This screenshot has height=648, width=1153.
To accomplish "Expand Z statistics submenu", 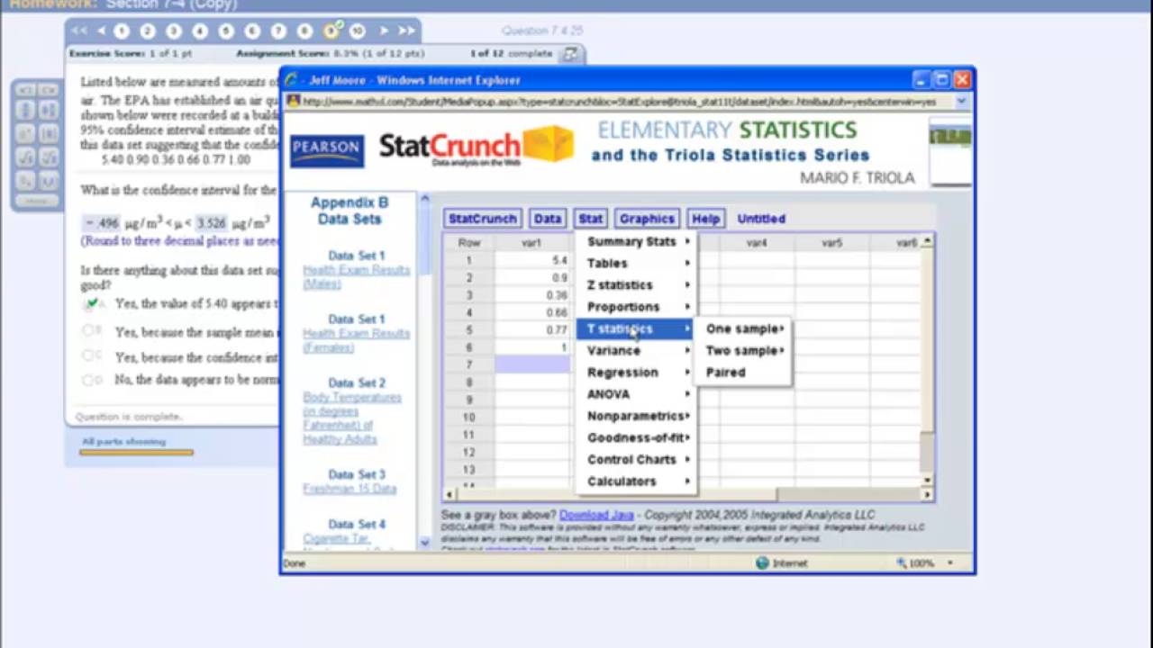I will click(x=636, y=285).
